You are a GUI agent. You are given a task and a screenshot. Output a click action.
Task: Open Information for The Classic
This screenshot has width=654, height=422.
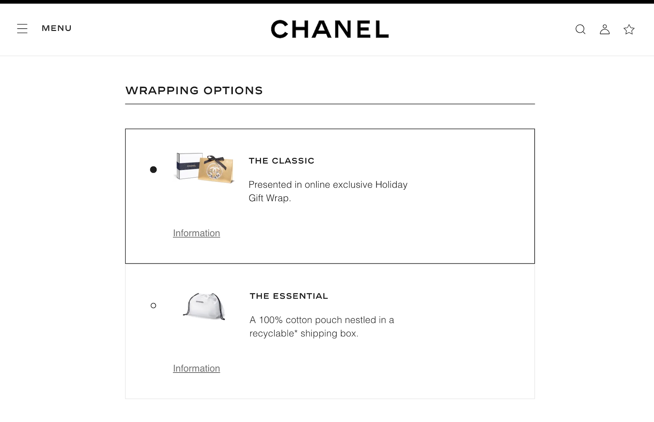(x=196, y=233)
